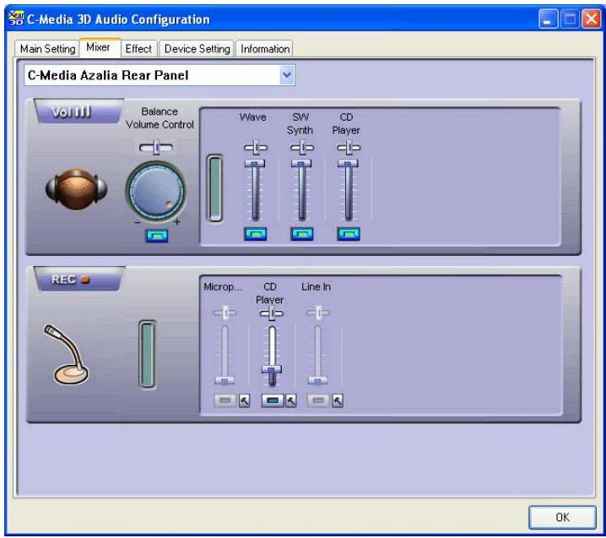Select Microphone as recording source
The height and width of the screenshot is (538, 606).
(x=225, y=400)
